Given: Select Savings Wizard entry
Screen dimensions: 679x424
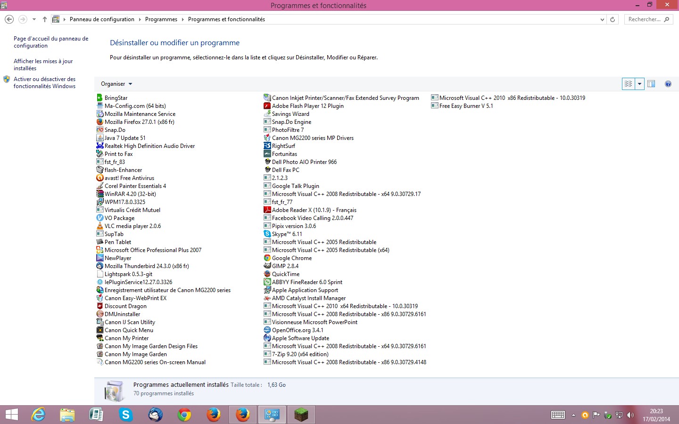Looking at the screenshot, I should coord(290,114).
